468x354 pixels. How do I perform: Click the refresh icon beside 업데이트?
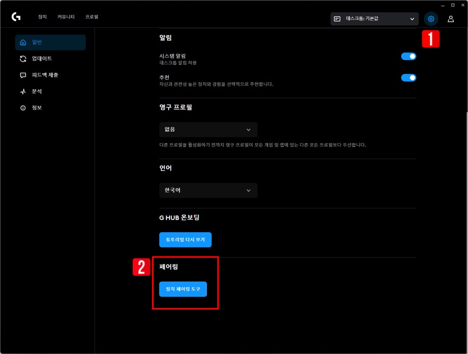coord(23,59)
